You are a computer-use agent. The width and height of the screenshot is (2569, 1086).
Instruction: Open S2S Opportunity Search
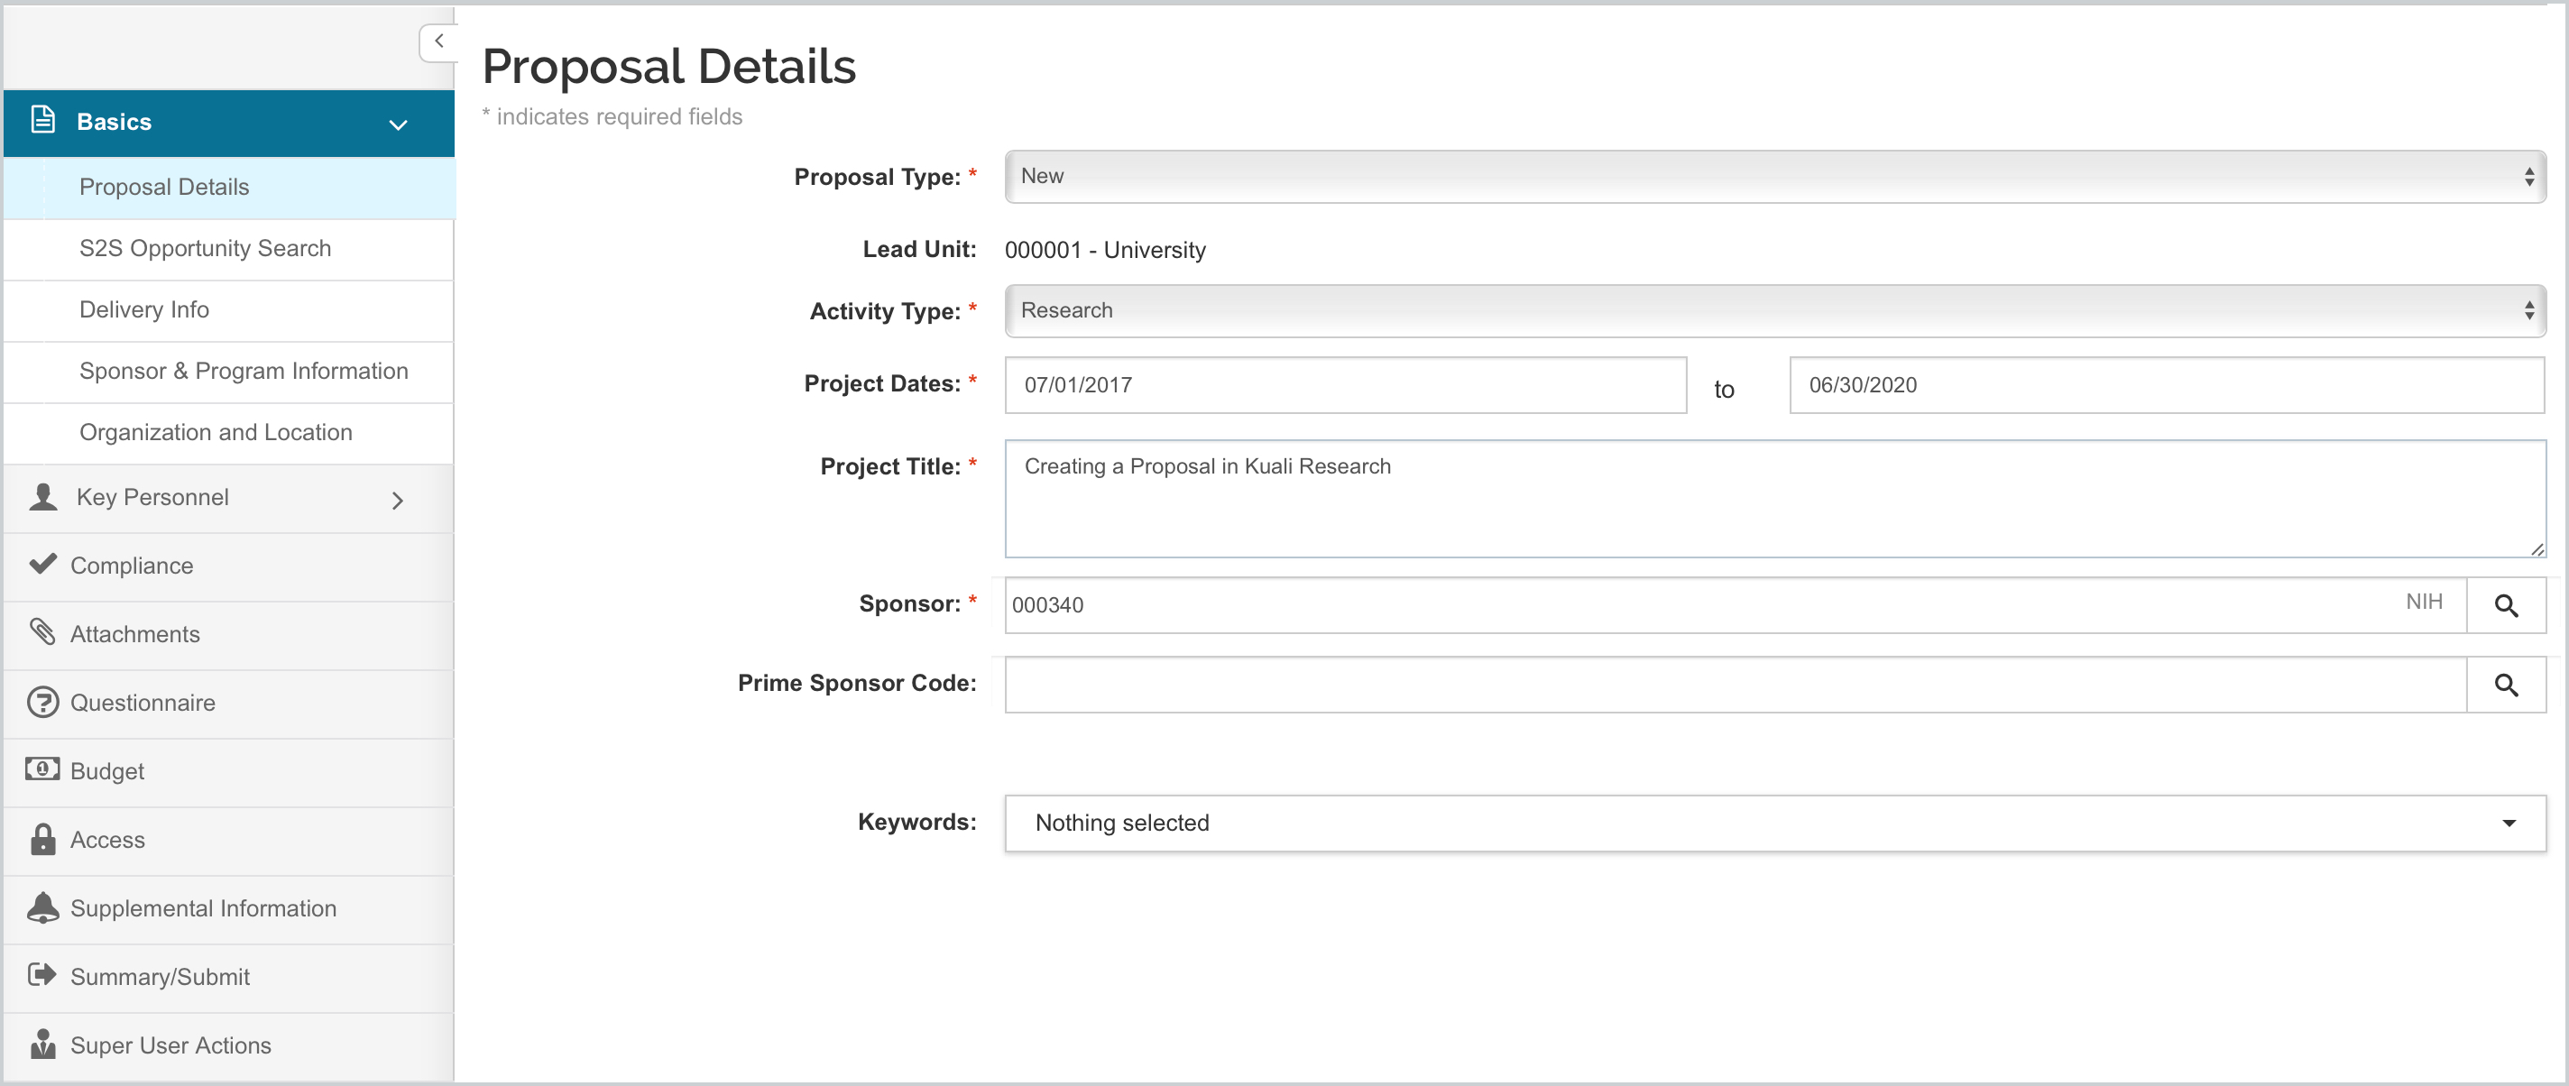click(x=229, y=249)
